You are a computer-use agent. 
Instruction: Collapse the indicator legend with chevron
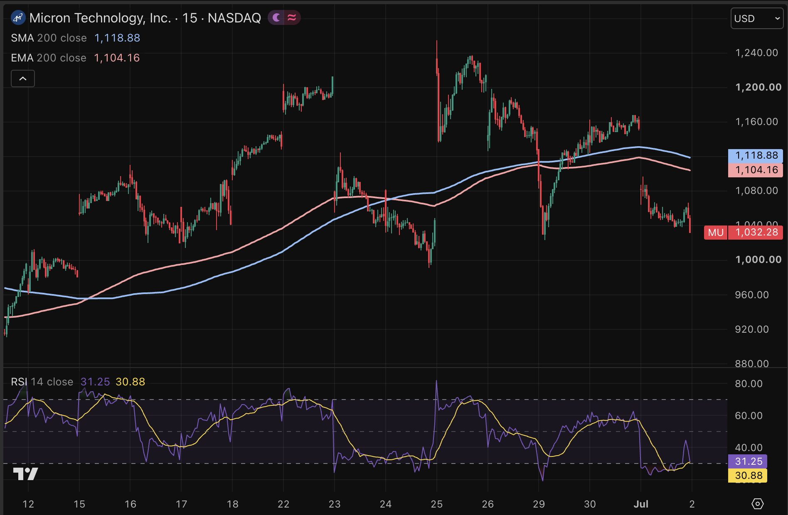[x=23, y=78]
